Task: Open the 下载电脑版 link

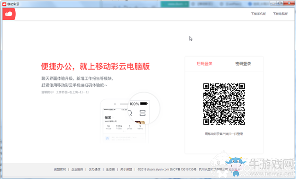Action: coord(280,14)
